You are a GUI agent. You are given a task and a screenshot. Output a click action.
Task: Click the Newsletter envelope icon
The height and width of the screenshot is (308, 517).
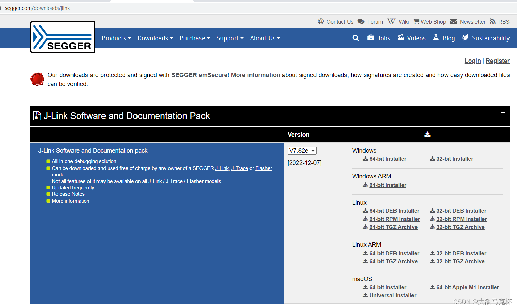coord(453,22)
